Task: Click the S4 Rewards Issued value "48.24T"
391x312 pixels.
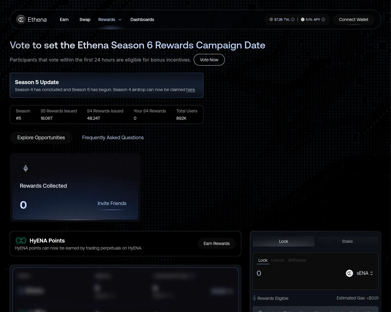Action: point(93,118)
